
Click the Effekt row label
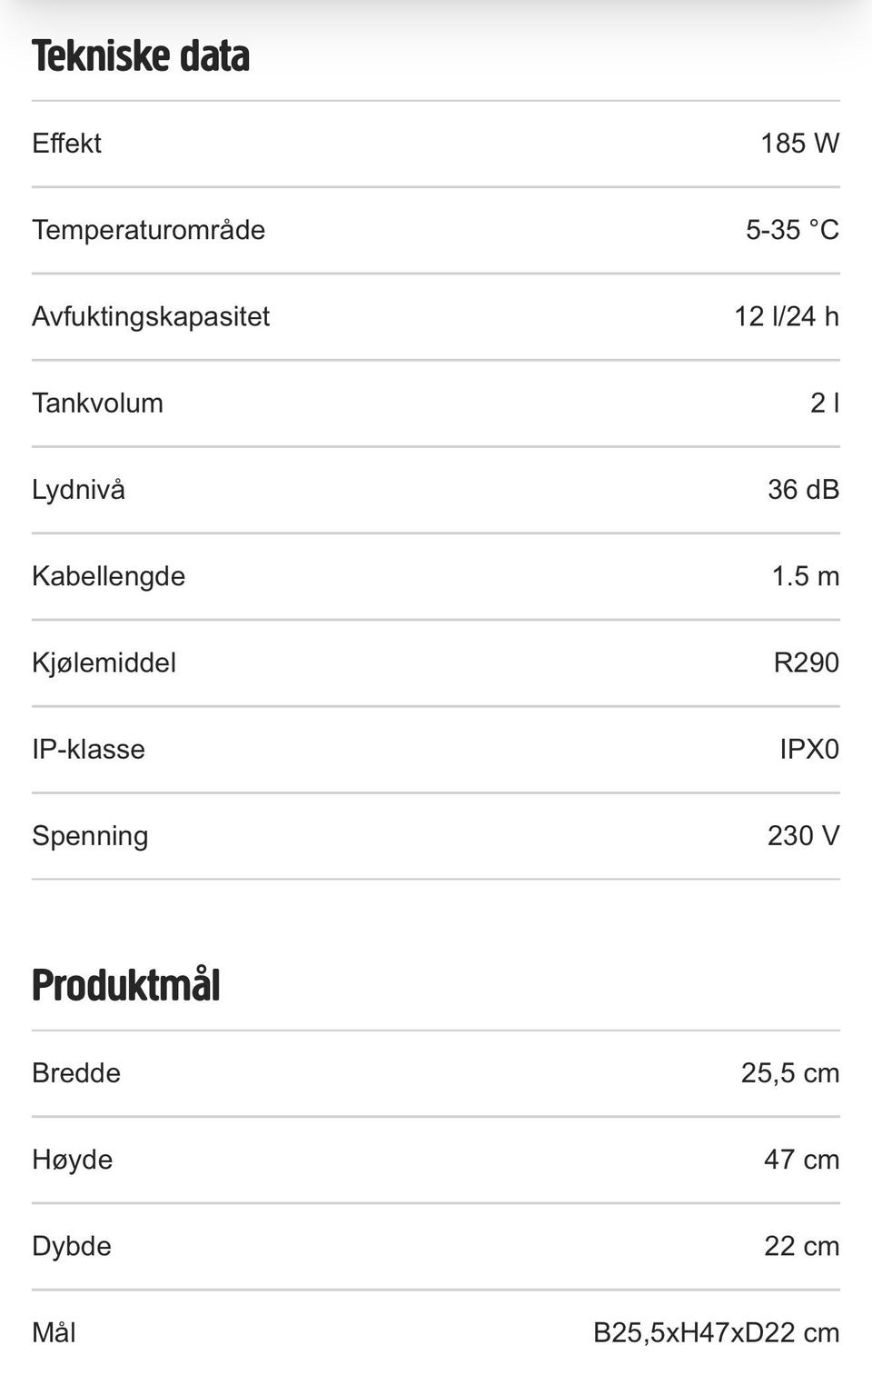[66, 144]
